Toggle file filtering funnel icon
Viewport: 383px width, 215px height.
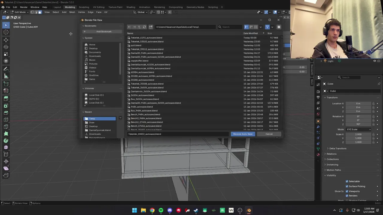point(267,27)
